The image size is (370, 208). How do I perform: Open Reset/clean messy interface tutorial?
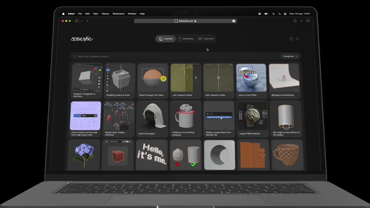(x=119, y=119)
